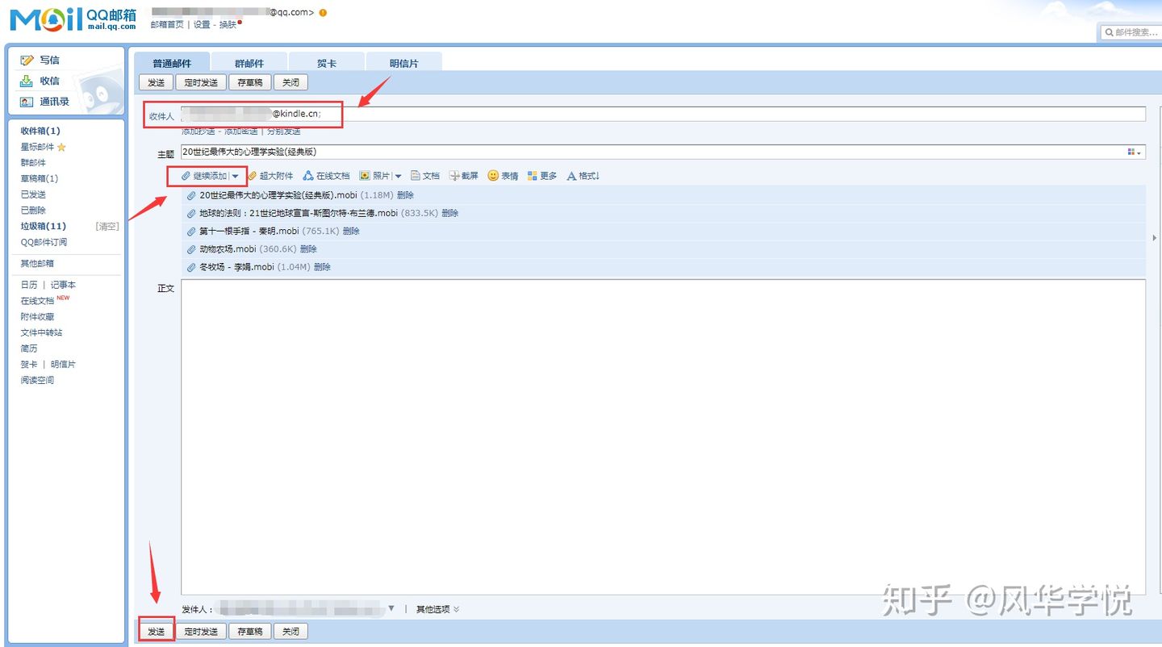Click the top 存草稿 save draft button

250,82
